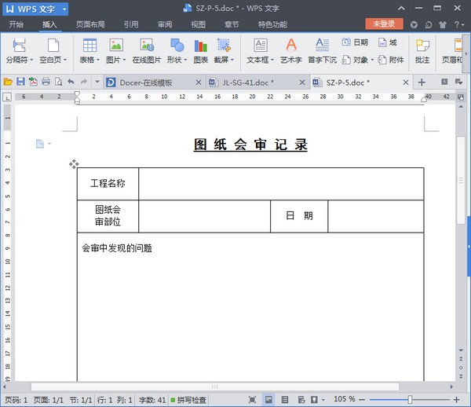Click the zoom slider handle
Screen dimensions: 471x407
[410, 400]
